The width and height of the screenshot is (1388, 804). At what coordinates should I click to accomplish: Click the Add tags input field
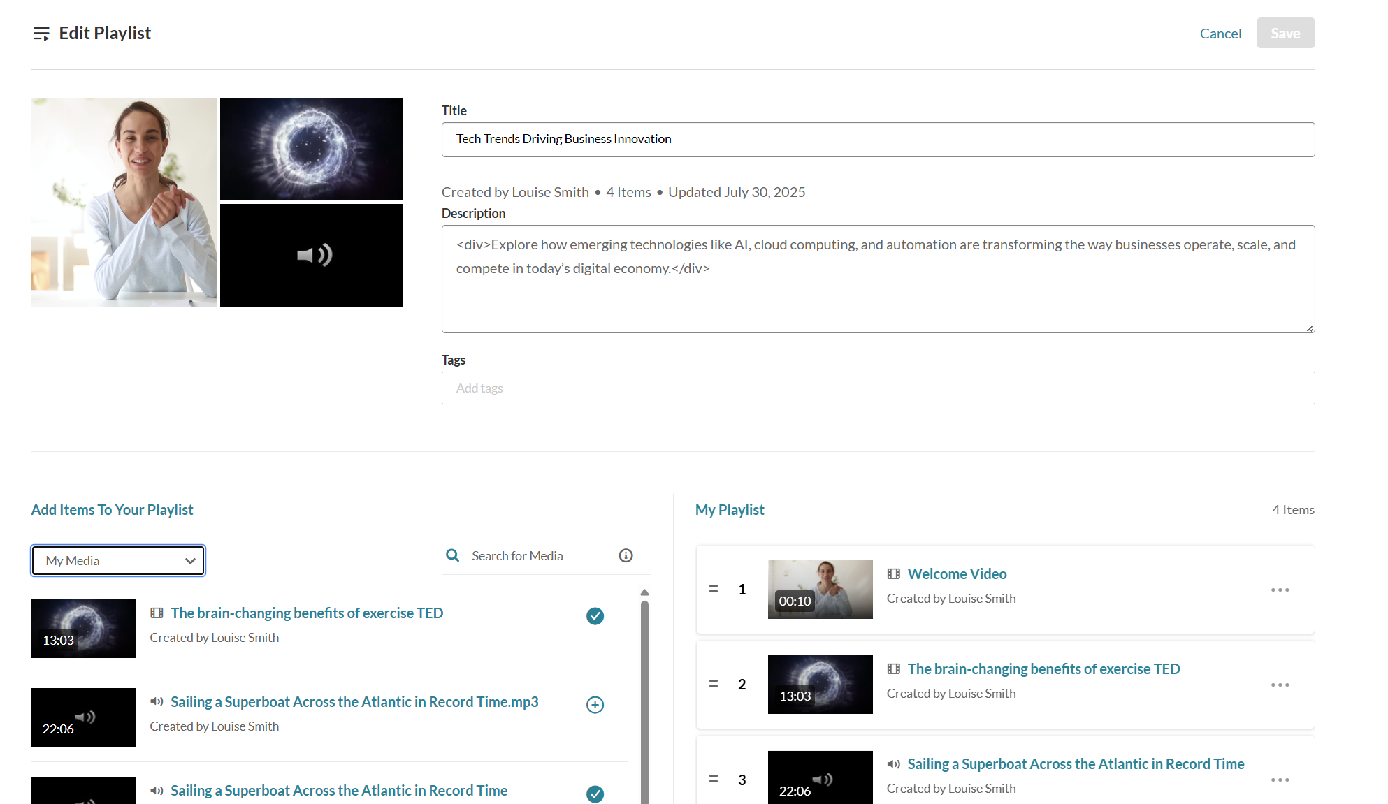coord(878,388)
